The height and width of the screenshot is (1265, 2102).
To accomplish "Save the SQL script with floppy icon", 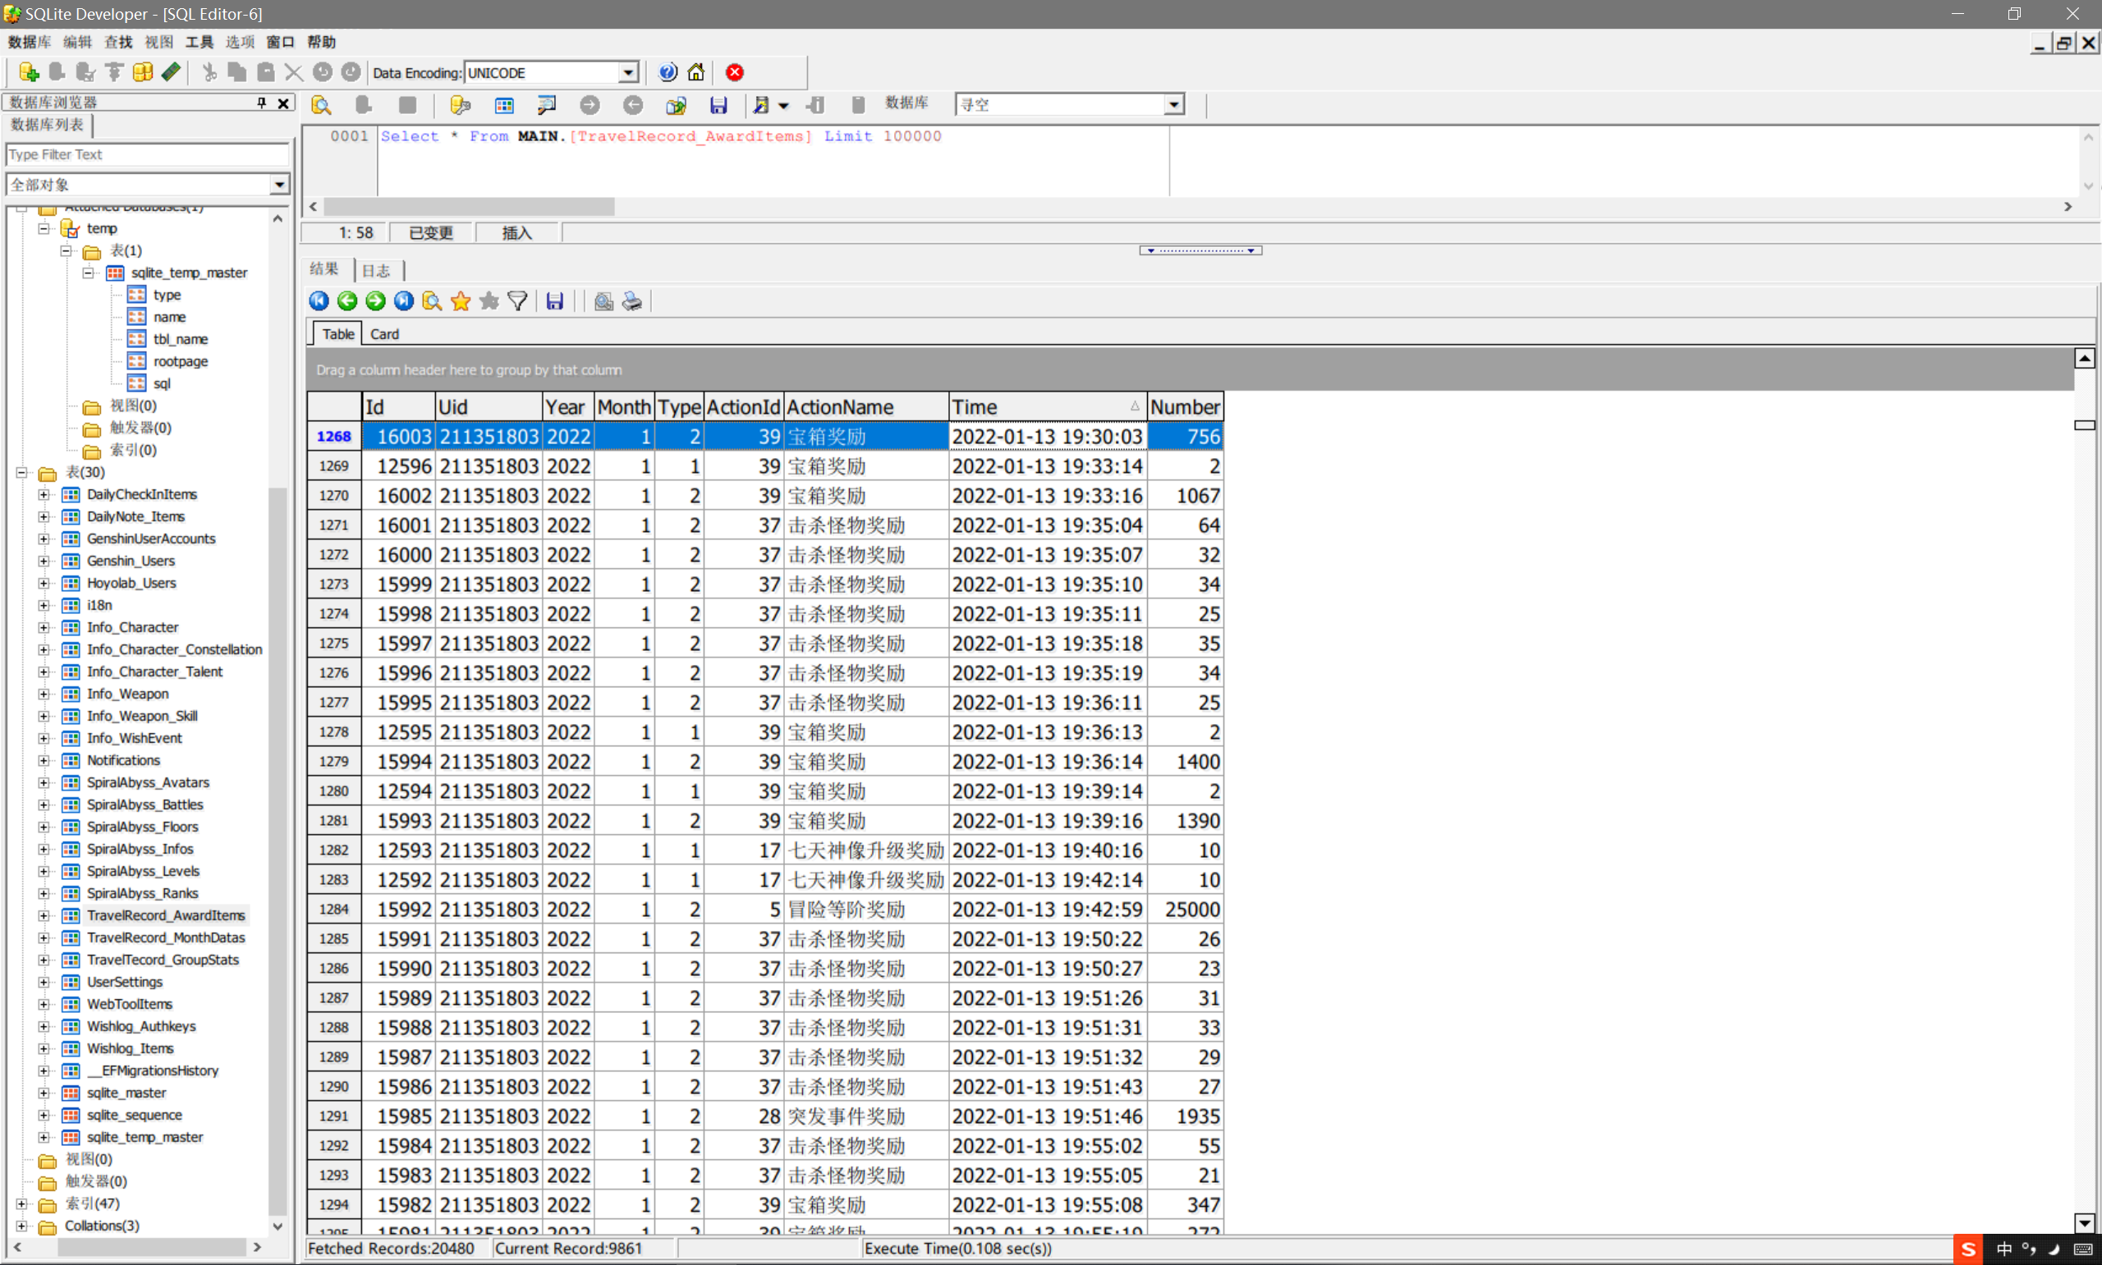I will point(718,105).
